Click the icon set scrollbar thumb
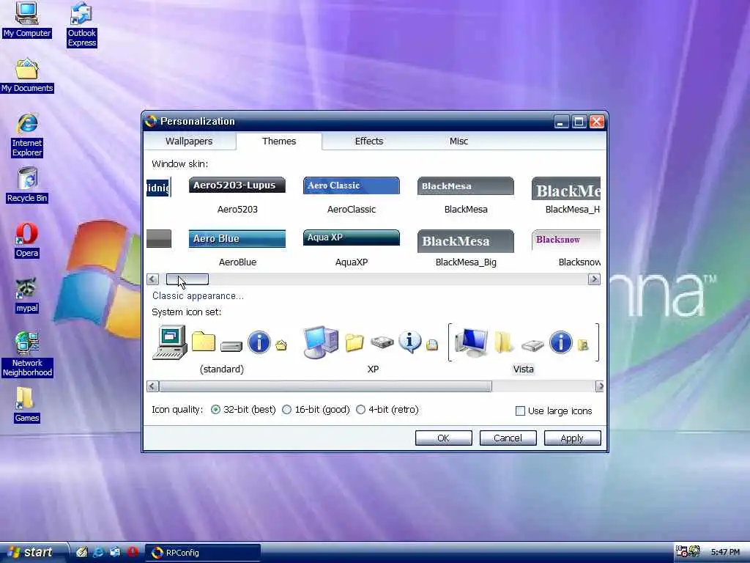This screenshot has width=750, height=563. click(325, 386)
